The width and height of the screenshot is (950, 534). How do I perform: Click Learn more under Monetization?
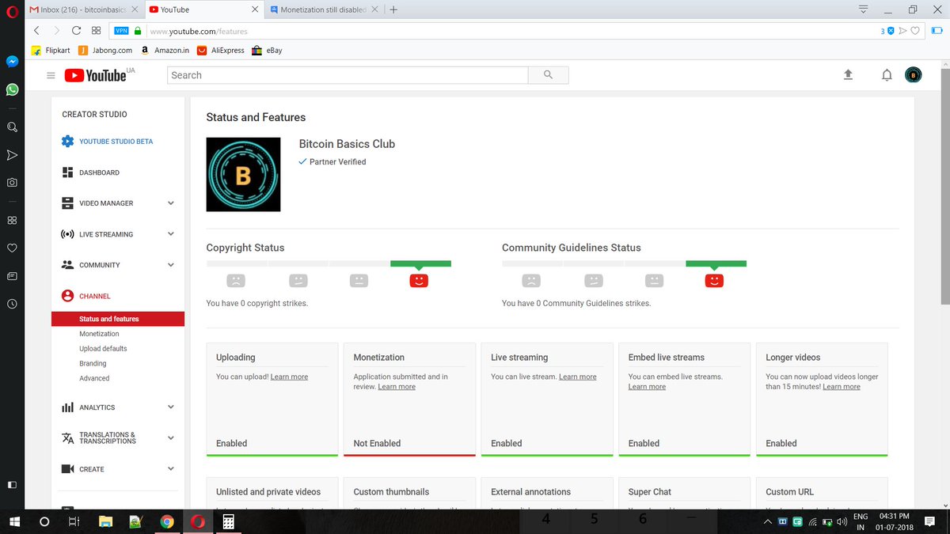coord(397,387)
